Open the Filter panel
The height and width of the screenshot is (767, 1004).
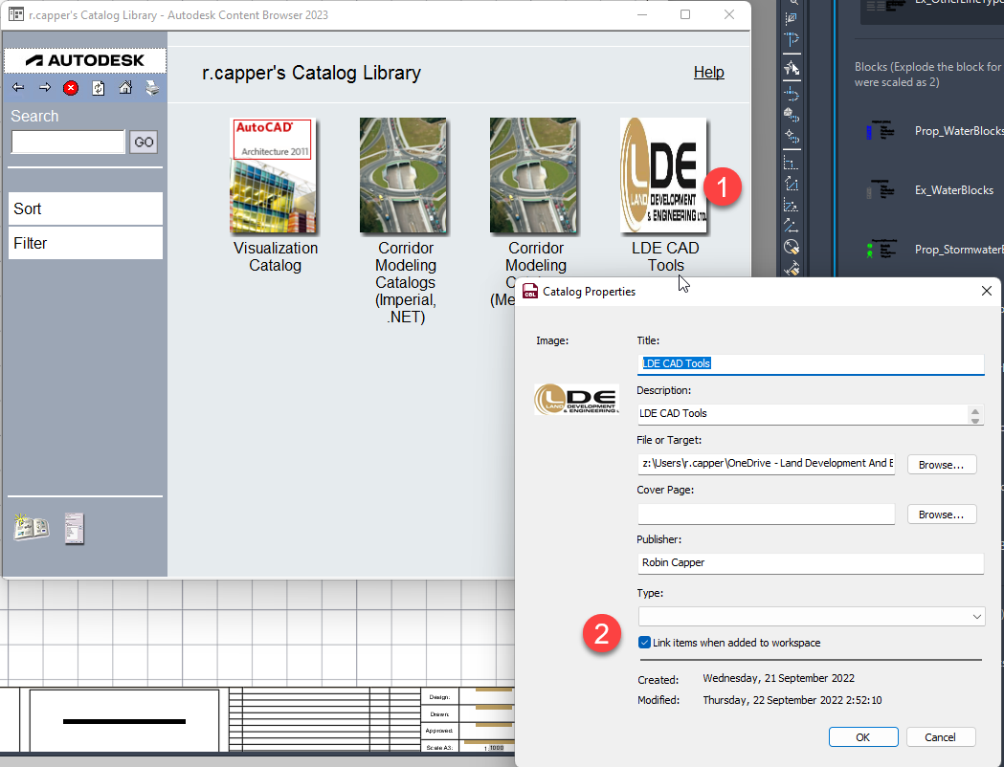tap(85, 243)
